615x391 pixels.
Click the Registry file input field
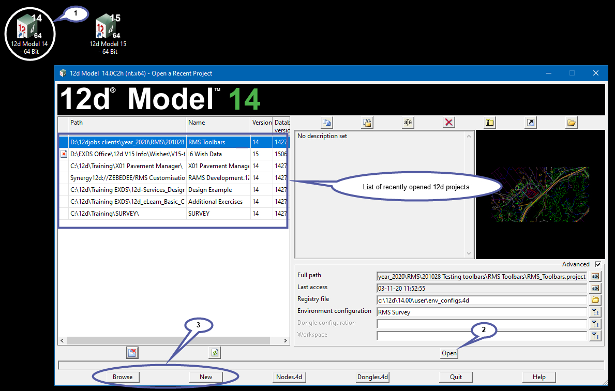[x=482, y=300]
